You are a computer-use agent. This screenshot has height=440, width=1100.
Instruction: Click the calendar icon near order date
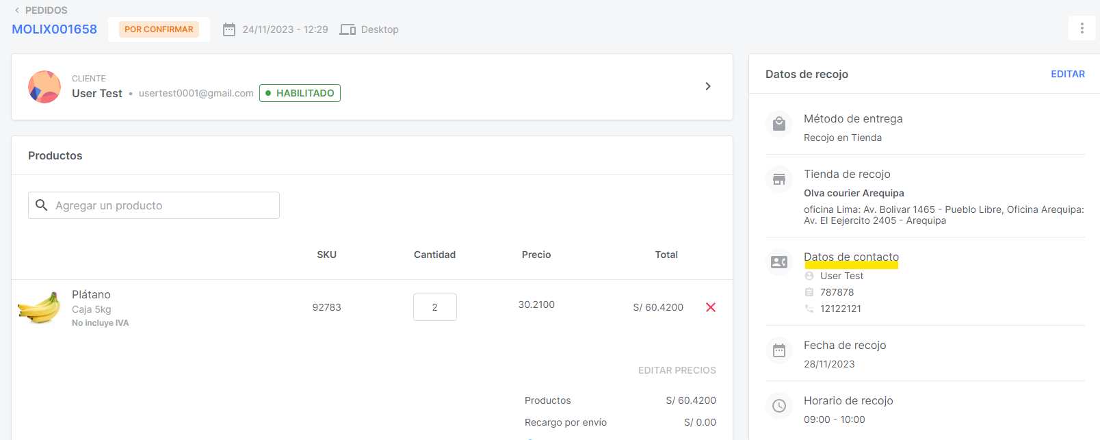click(229, 29)
